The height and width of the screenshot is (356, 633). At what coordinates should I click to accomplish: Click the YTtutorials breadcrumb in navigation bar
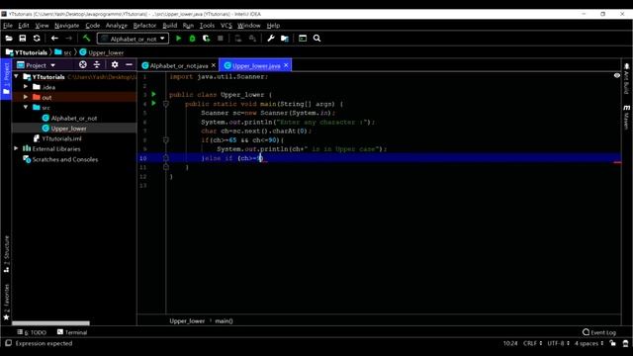(27, 52)
